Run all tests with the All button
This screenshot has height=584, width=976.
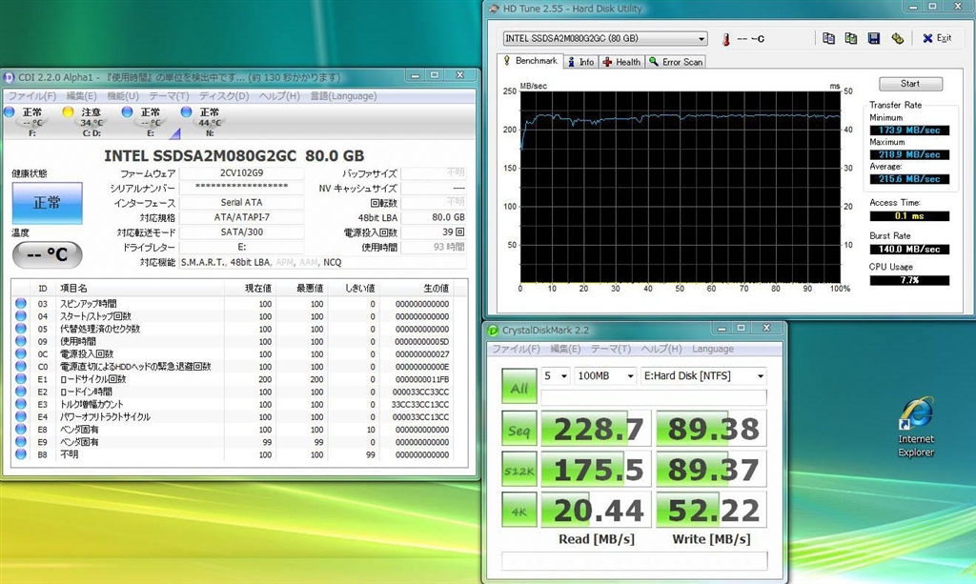[519, 387]
